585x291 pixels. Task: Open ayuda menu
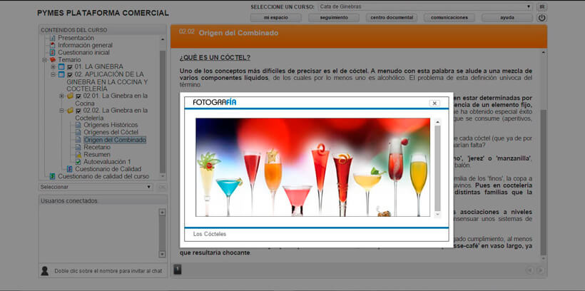507,18
